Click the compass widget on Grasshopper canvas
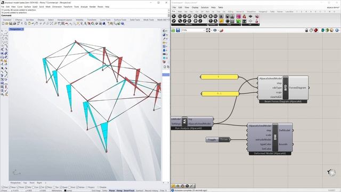 [331, 172]
